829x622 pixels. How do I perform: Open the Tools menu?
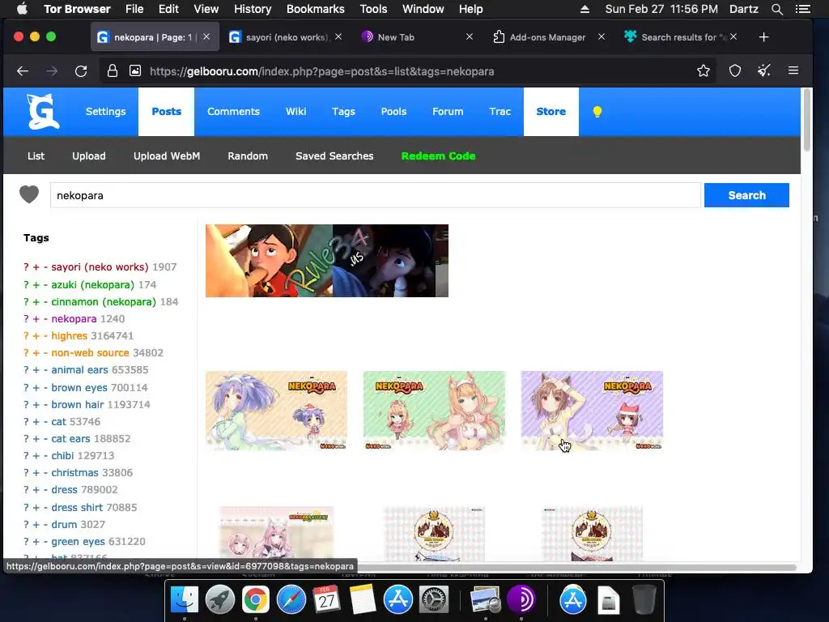[x=373, y=9]
